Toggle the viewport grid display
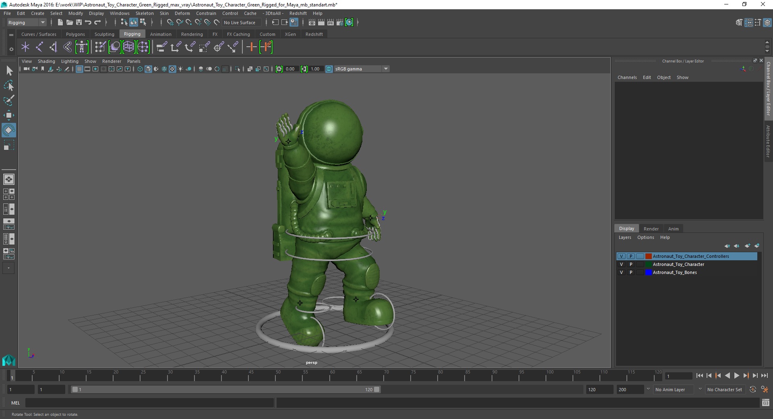Screen dimensions: 773x419 click(79, 69)
